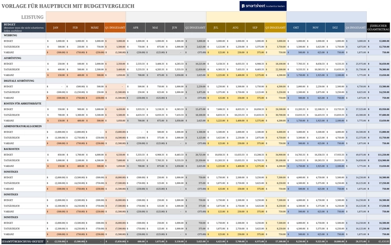Select the title Vorlage für Hauptbuch mit Budgetvergleich
This screenshot has height=245, width=391.
click(x=68, y=6)
